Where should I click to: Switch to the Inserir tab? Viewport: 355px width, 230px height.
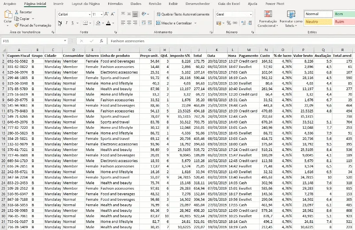click(x=59, y=4)
